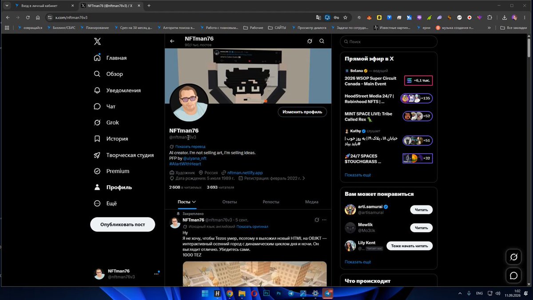The image size is (533, 300).
Task: Click the Опубликовать пост button
Action: pyautogui.click(x=123, y=224)
